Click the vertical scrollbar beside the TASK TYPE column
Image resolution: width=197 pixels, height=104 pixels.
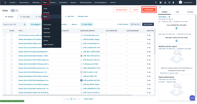pos(155,42)
